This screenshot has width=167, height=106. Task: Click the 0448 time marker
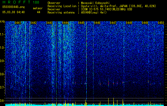[129, 23]
